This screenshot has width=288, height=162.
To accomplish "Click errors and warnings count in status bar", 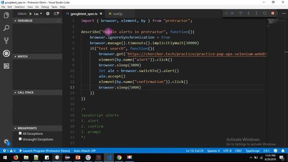I will click(x=9, y=151).
